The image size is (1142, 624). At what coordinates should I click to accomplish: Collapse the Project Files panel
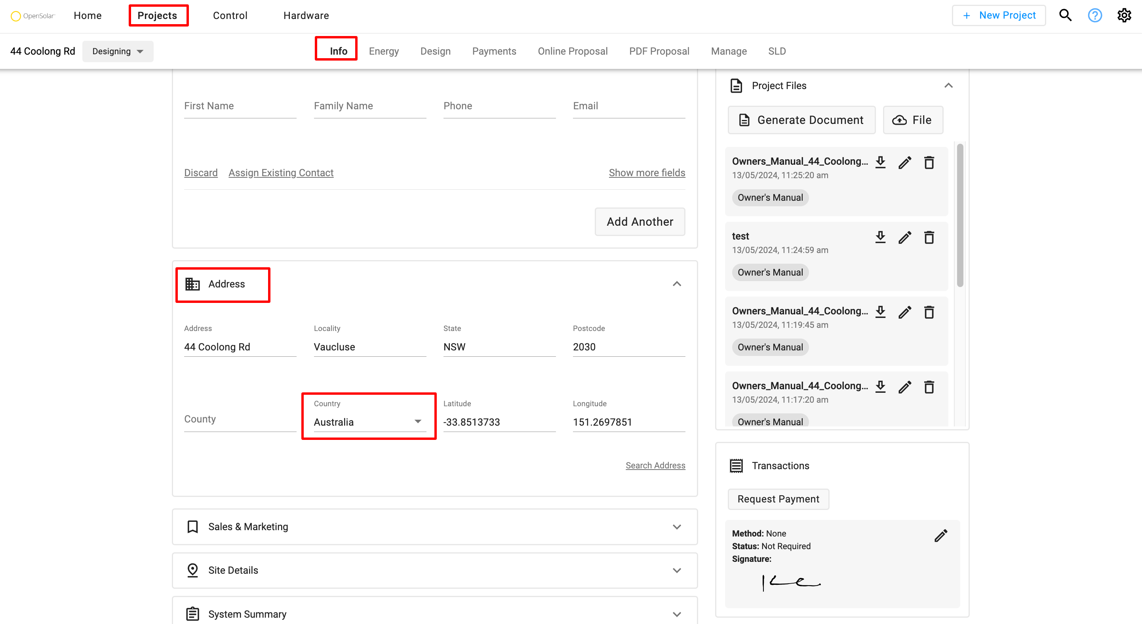948,86
